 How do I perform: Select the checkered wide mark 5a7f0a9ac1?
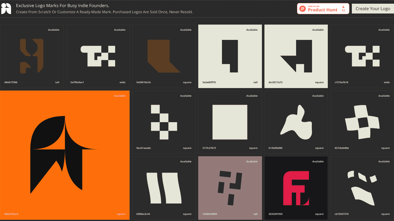pos(98,56)
